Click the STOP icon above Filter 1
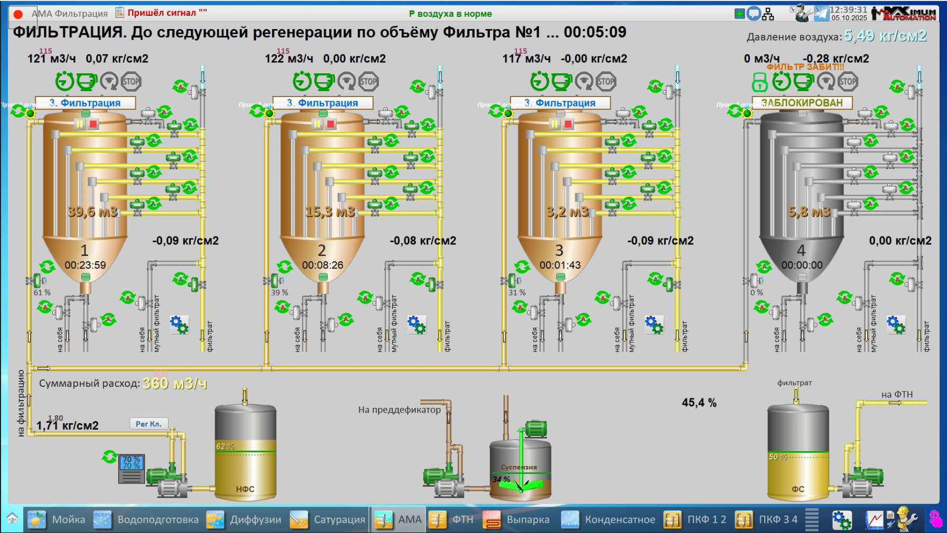947x533 pixels. (x=131, y=82)
